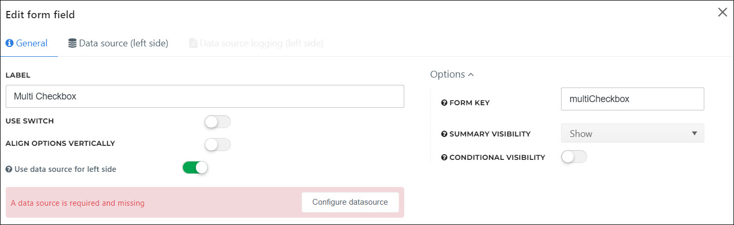Image resolution: width=734 pixels, height=225 pixels.
Task: Click the Form Key text field
Action: click(632, 99)
